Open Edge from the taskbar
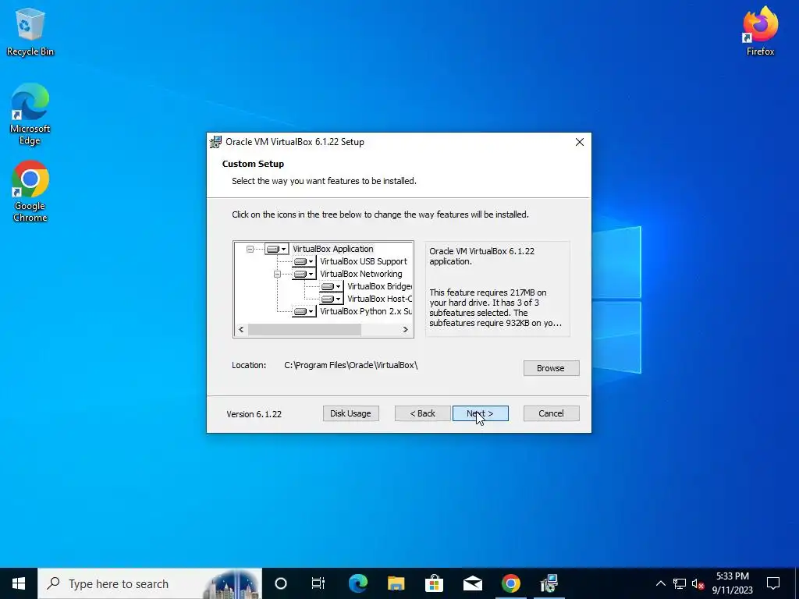This screenshot has width=799, height=599. [357, 583]
